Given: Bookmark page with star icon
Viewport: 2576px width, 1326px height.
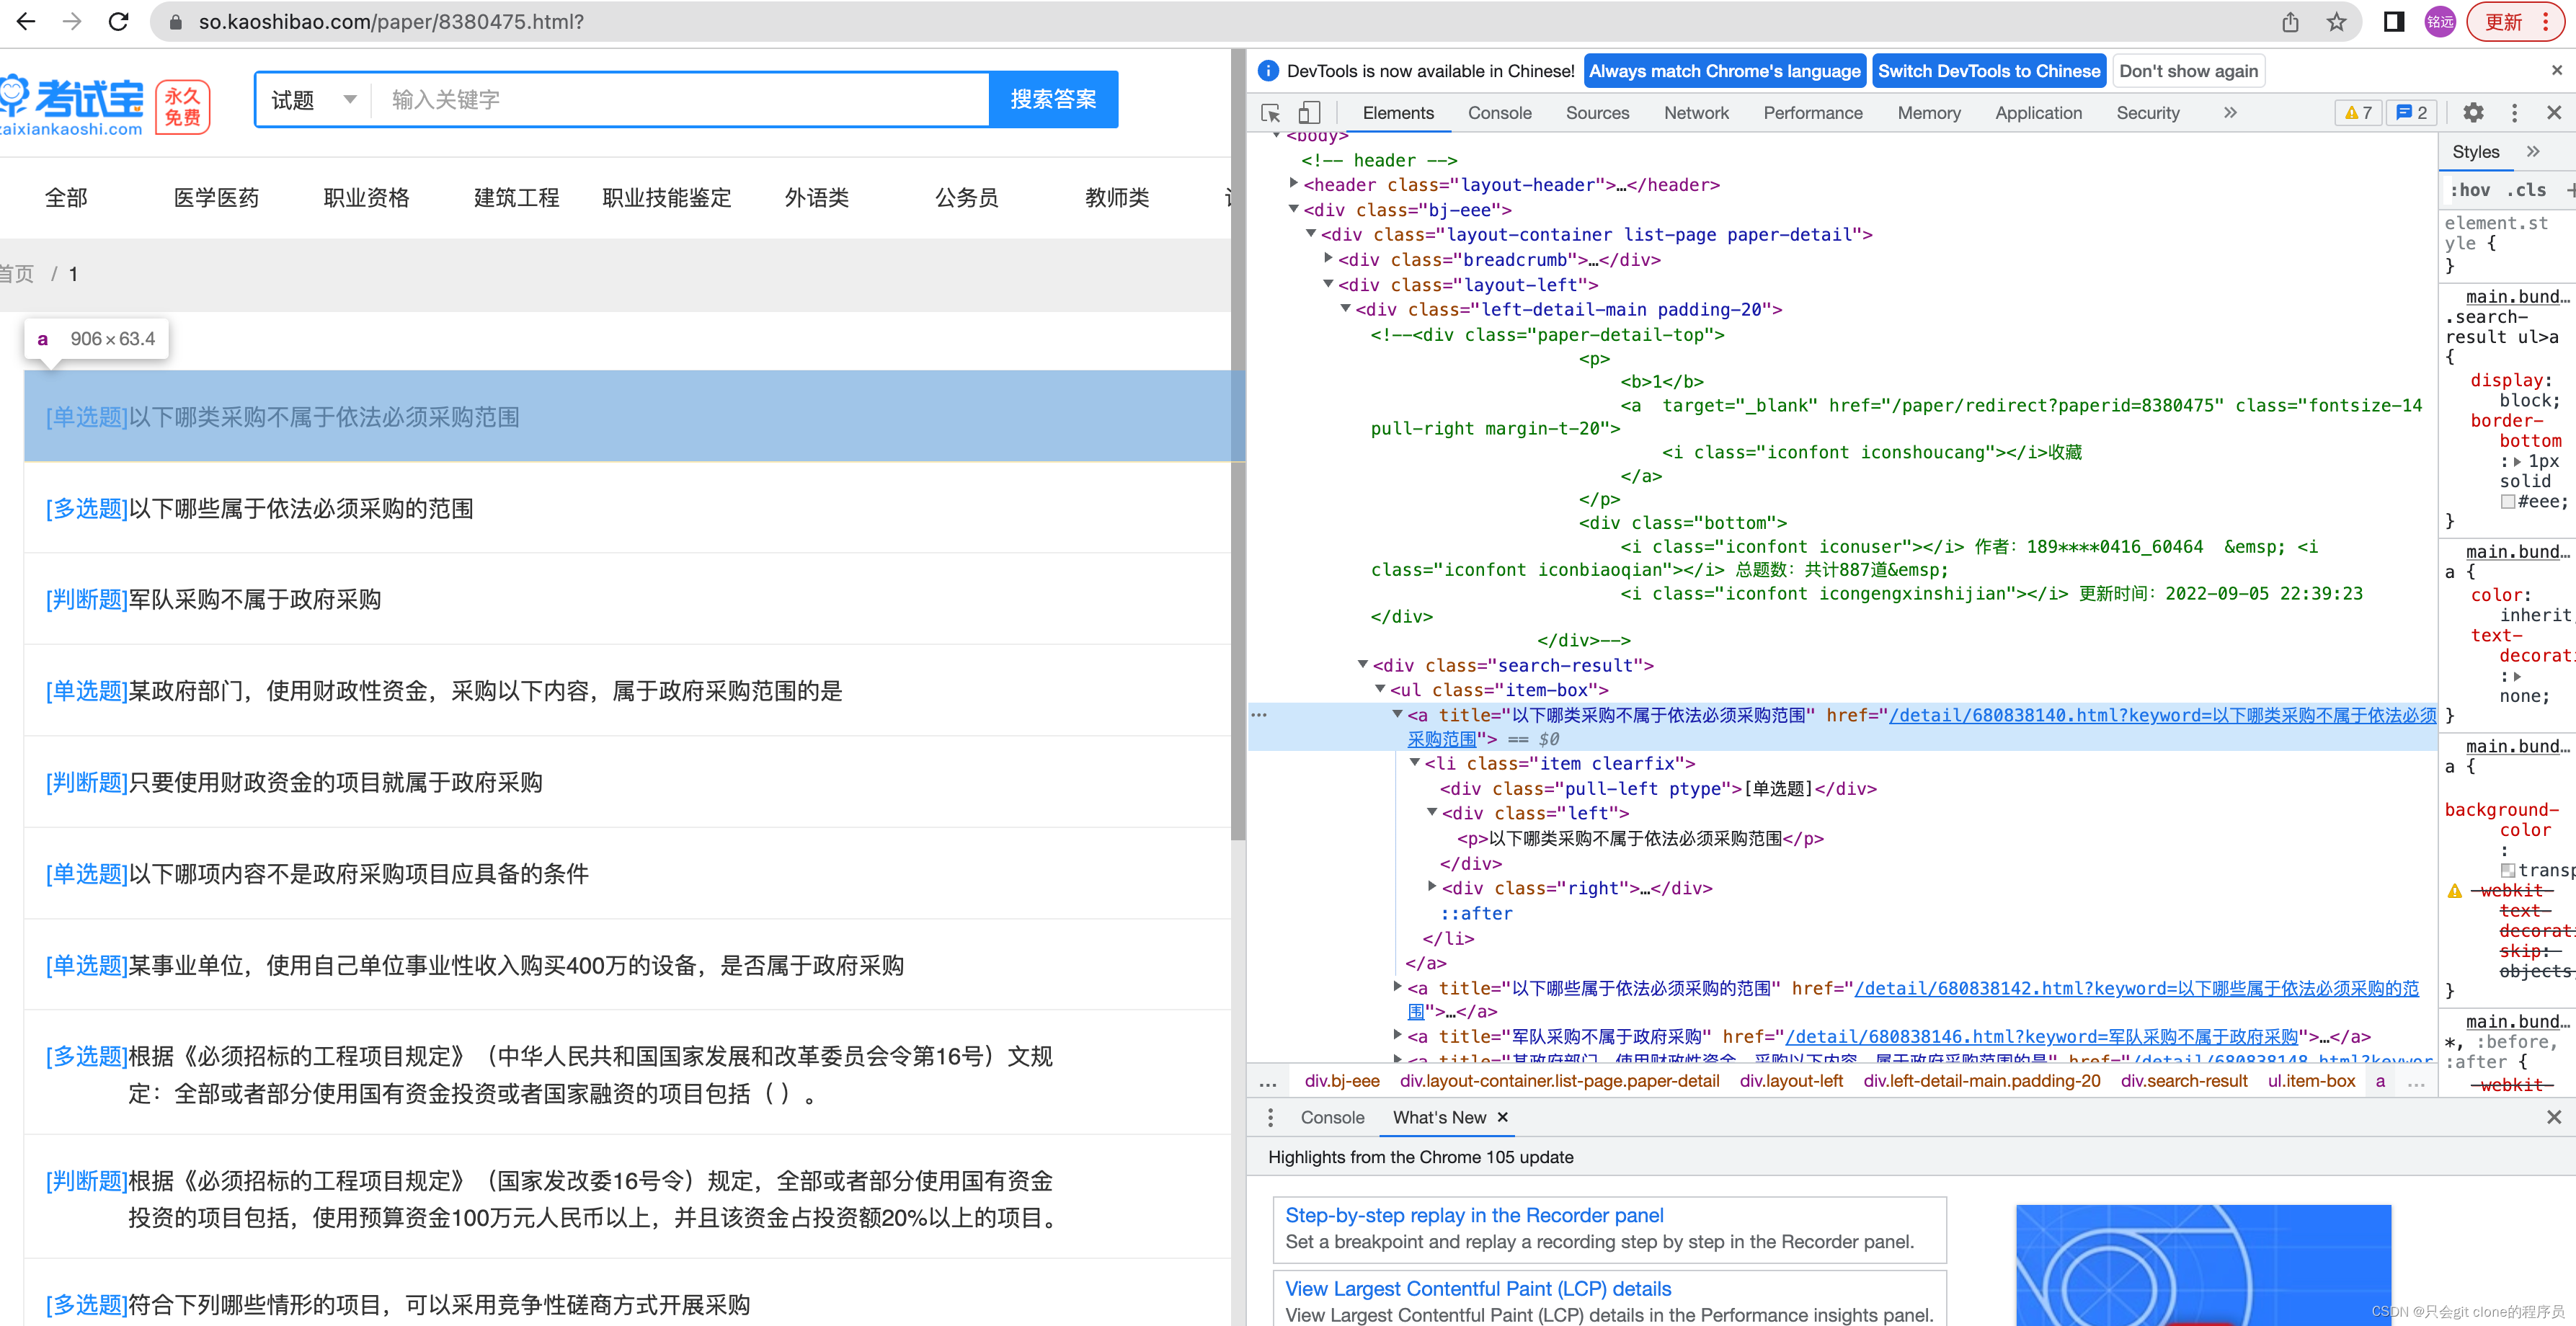Looking at the screenshot, I should [x=2336, y=22].
